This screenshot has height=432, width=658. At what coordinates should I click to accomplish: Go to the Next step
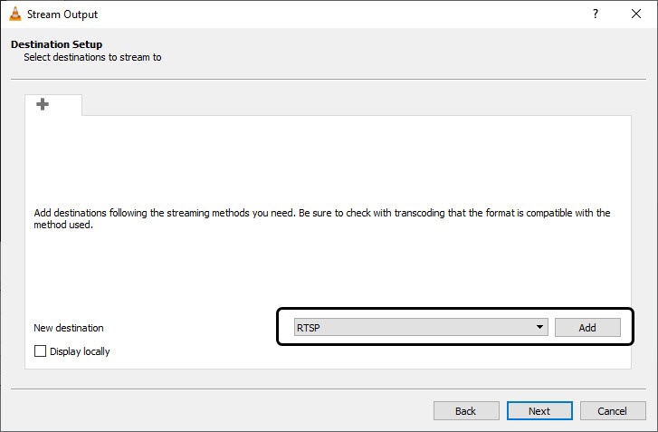click(x=539, y=411)
